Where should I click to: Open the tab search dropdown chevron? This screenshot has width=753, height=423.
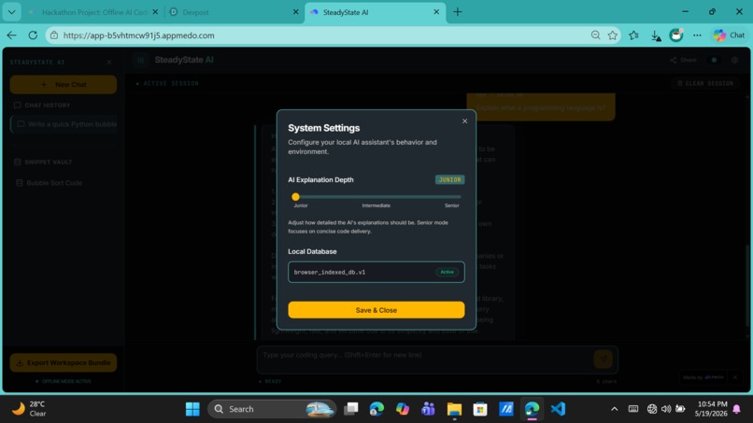click(11, 12)
